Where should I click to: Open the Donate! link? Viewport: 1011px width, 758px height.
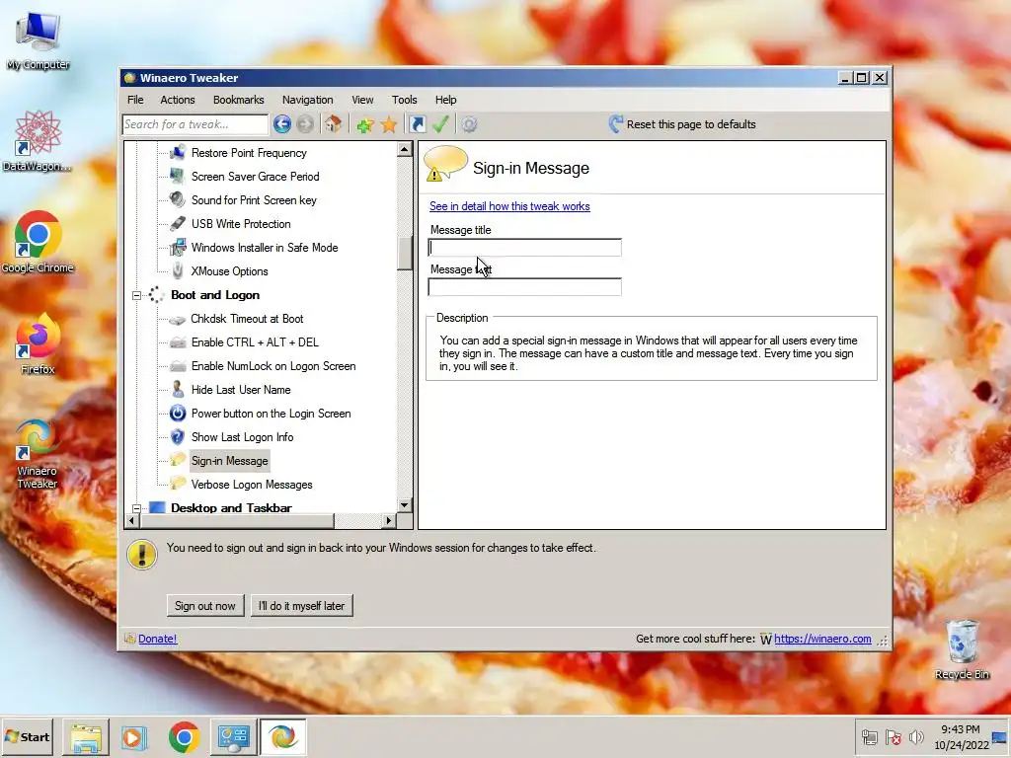157,639
